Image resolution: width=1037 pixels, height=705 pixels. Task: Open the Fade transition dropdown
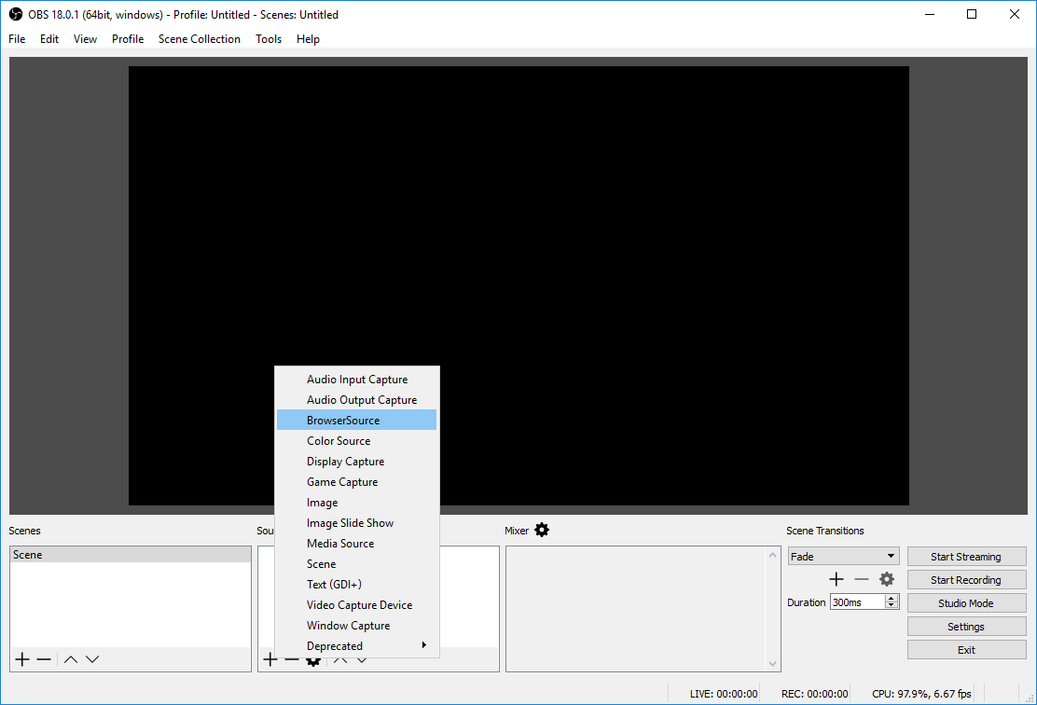[843, 556]
